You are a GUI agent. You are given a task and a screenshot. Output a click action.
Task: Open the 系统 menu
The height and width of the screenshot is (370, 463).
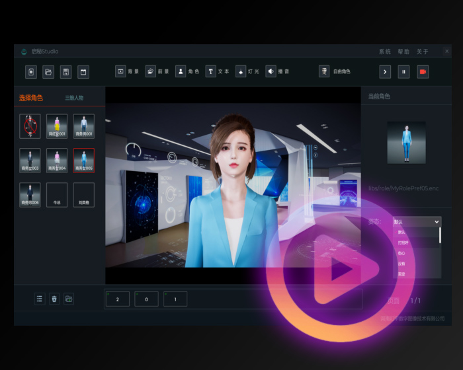coord(385,52)
